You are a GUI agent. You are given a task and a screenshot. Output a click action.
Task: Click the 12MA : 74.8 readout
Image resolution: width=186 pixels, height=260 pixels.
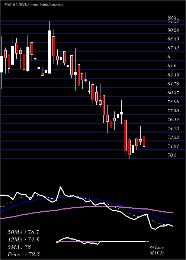point(23,240)
